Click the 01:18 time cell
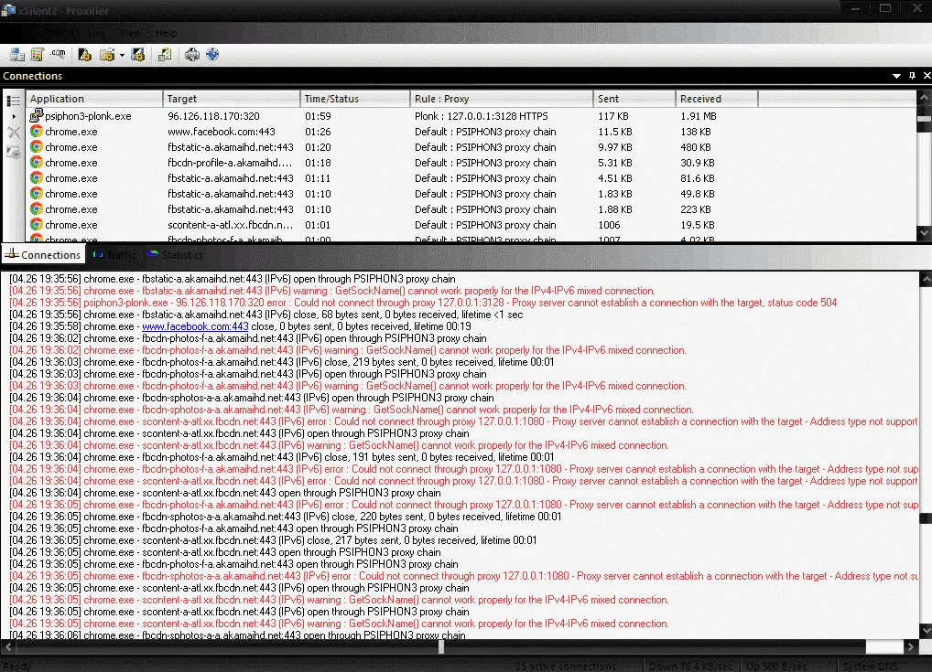The image size is (932, 672). (x=318, y=163)
